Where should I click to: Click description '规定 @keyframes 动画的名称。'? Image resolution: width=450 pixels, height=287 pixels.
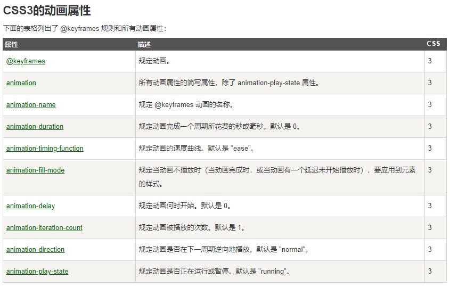(x=186, y=105)
